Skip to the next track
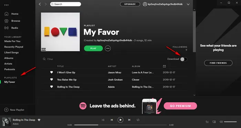 coord(129,120)
